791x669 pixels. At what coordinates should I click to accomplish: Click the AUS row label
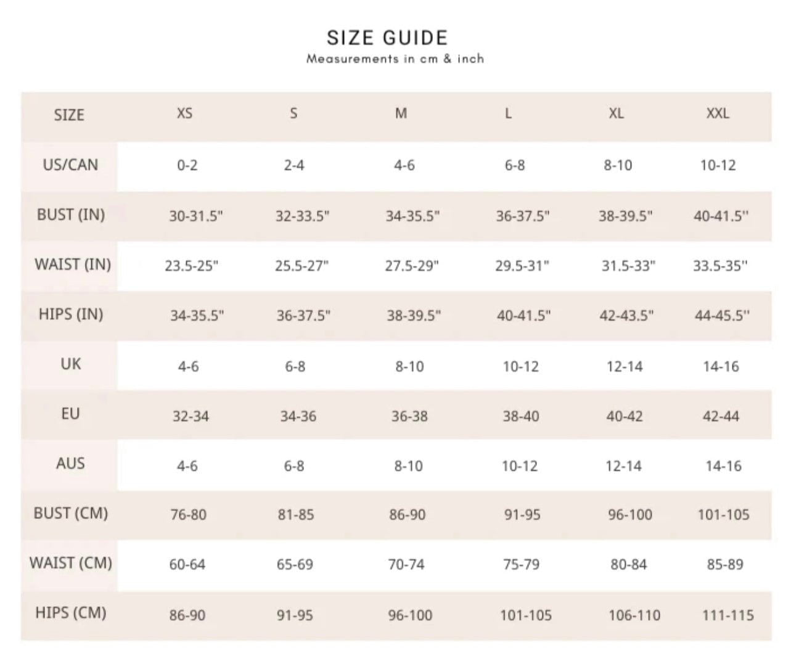coord(70,463)
